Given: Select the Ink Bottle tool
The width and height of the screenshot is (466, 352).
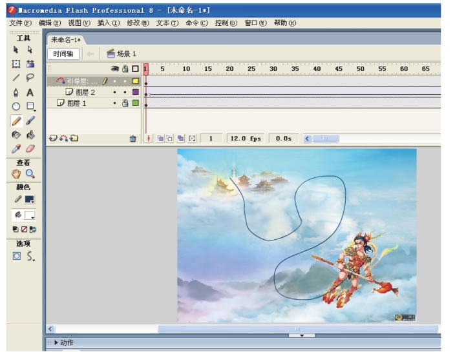Looking at the screenshot, I should tap(16, 135).
